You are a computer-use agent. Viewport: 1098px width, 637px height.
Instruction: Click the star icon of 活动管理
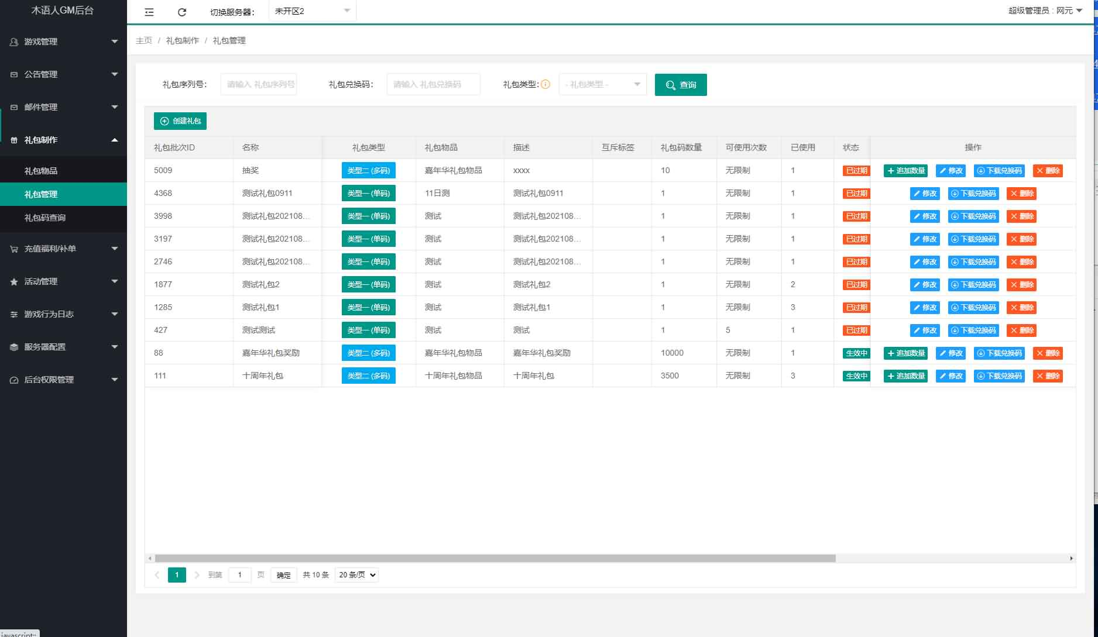14,281
